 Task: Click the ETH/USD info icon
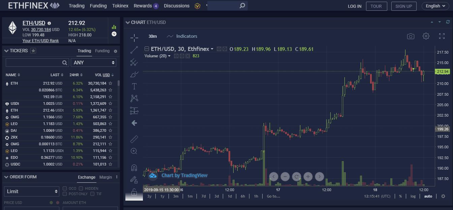(x=49, y=23)
